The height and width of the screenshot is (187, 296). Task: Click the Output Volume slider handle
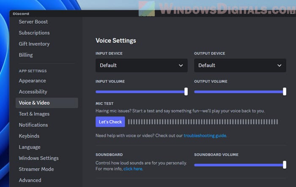pyautogui.click(x=285, y=92)
